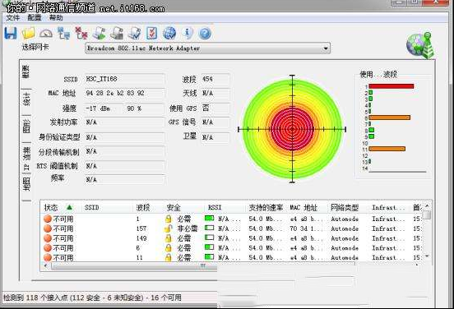Expand the Broadcom 802.11ac Network Adapter dropdown
The width and height of the screenshot is (454, 309).
(326, 48)
